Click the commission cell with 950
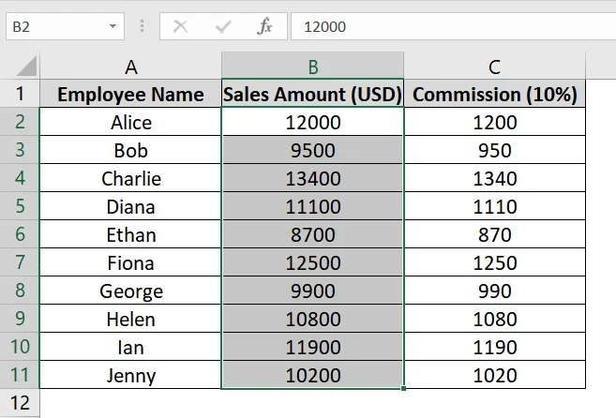The image size is (616, 418). (495, 150)
